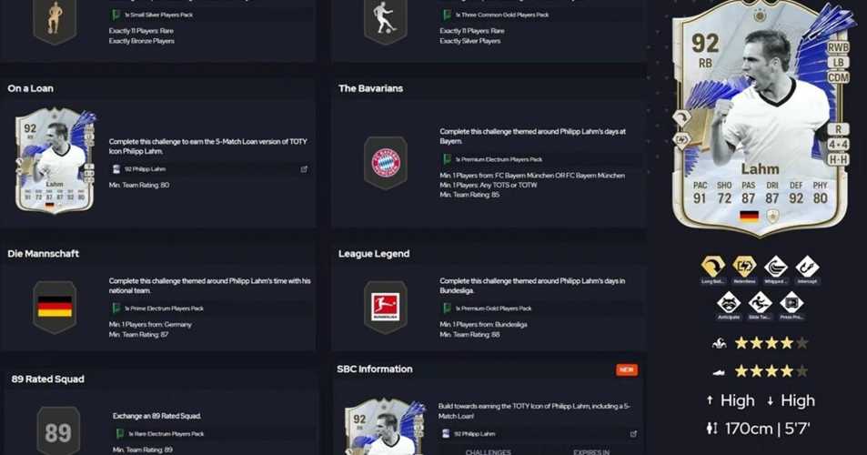
Task: Click the Relentless playstyle icon
Action: 744,267
